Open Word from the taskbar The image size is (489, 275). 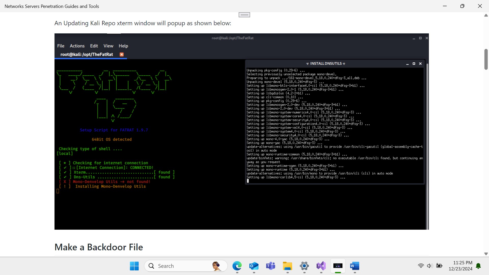[355, 266]
